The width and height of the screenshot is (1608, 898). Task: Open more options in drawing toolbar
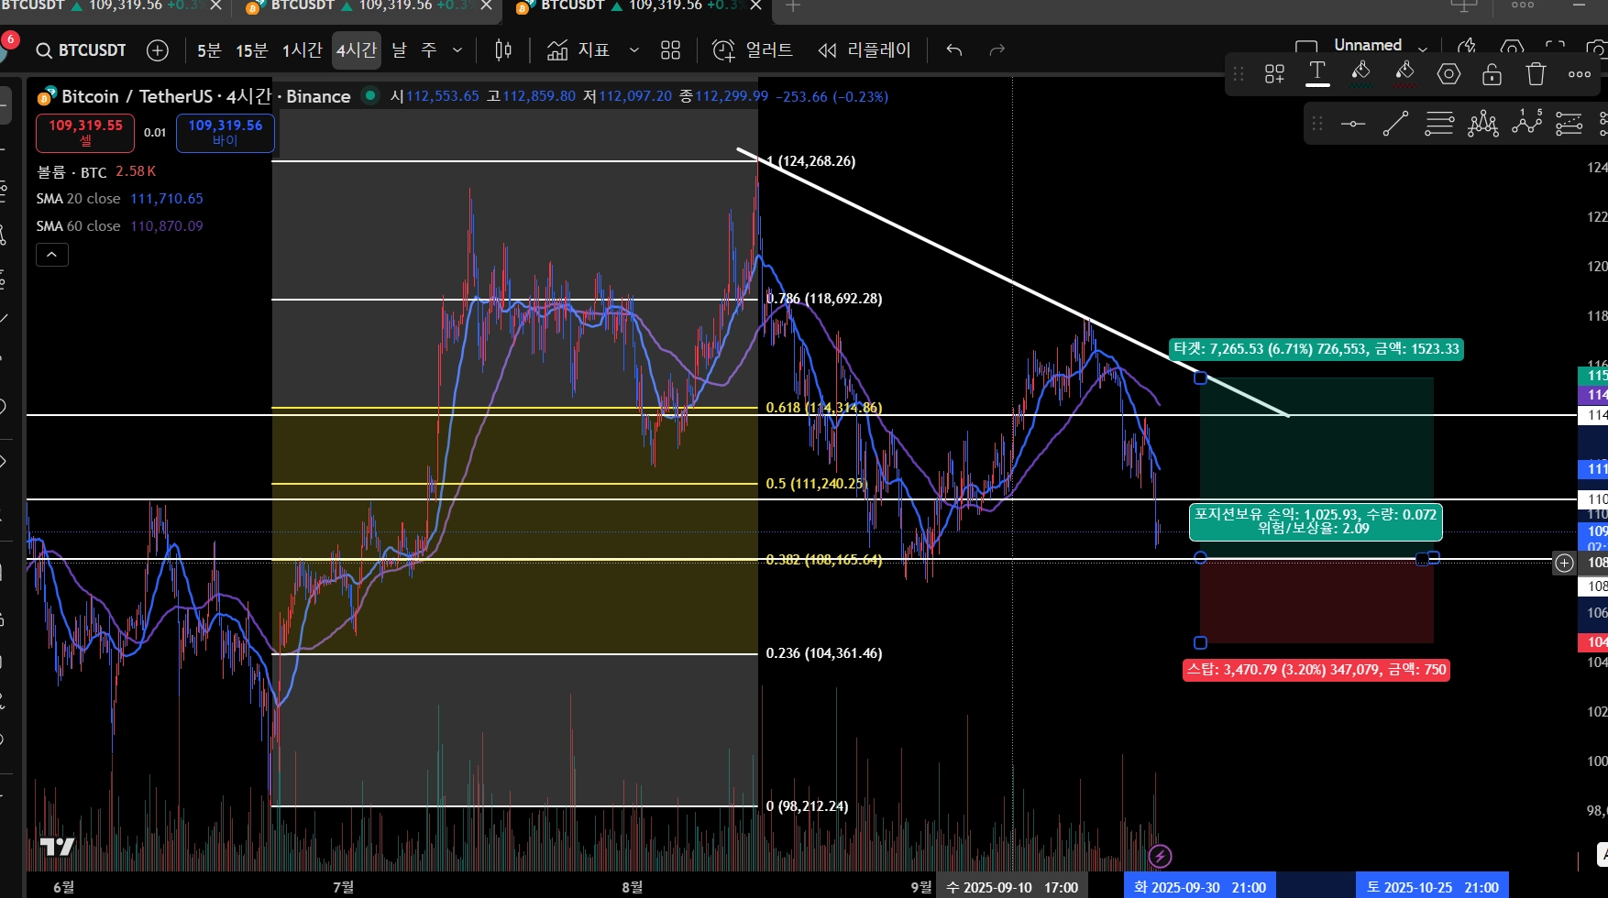[1579, 74]
